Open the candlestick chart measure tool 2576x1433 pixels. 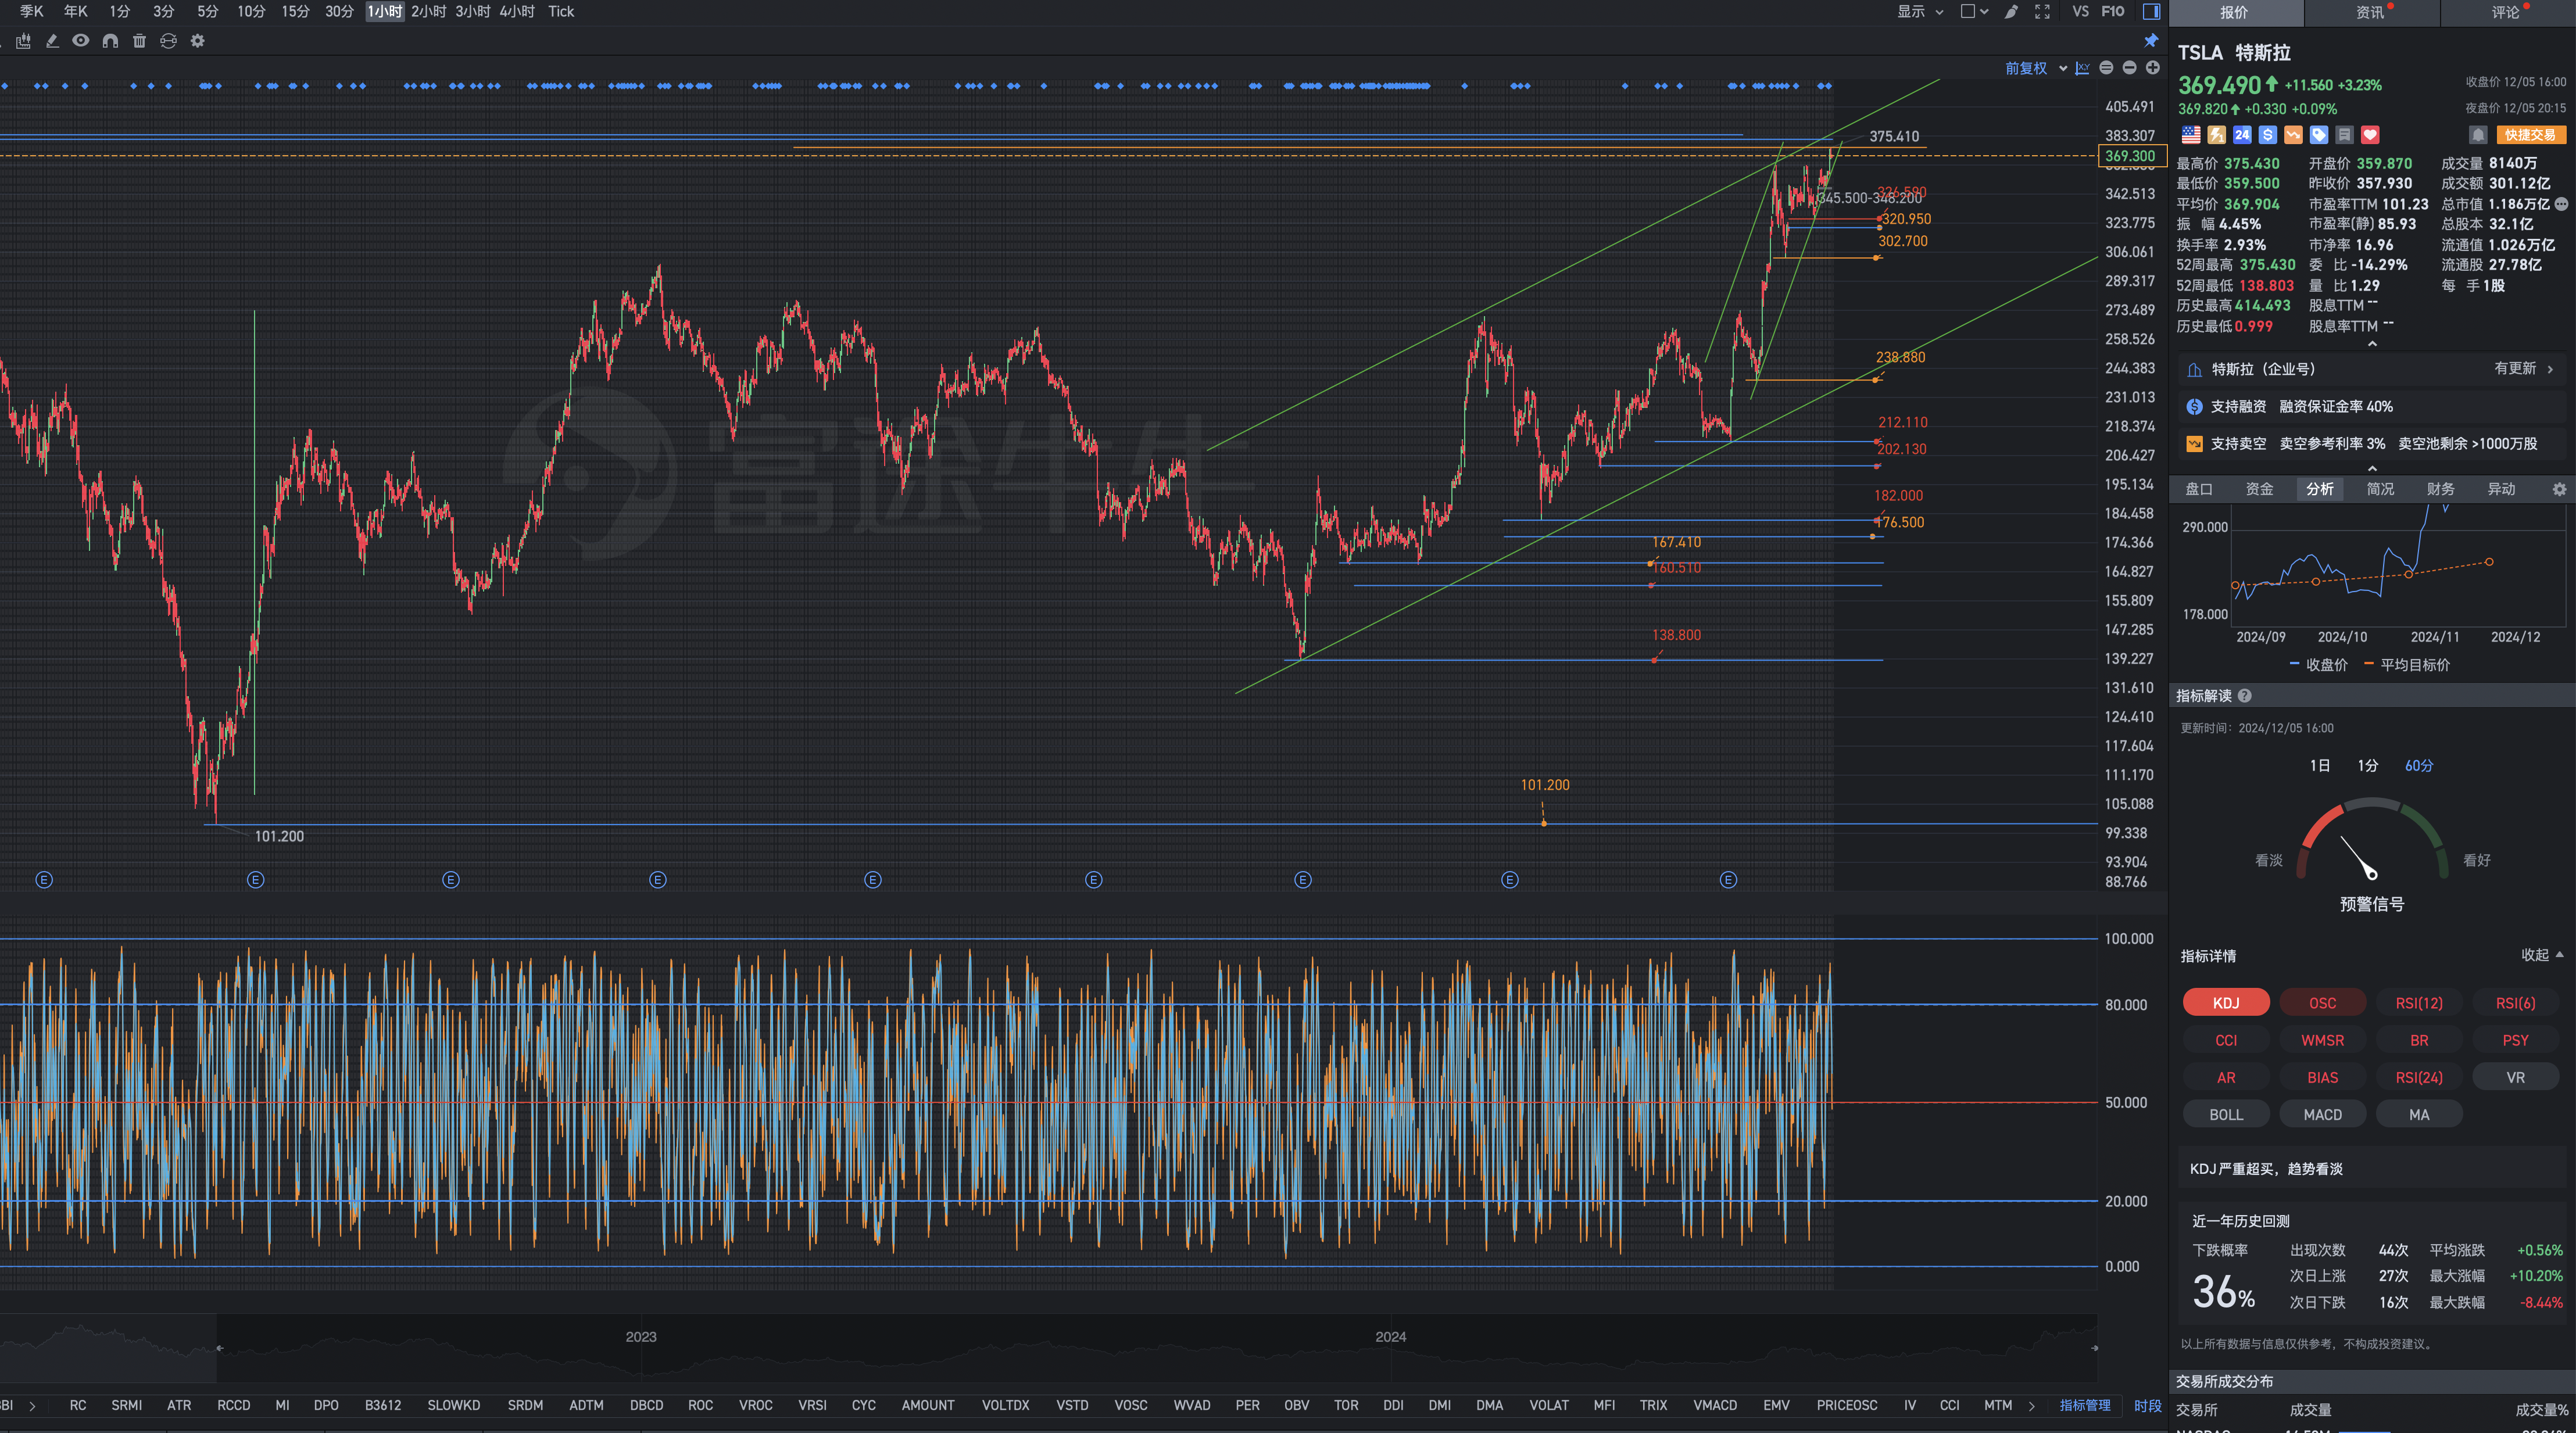tap(23, 41)
